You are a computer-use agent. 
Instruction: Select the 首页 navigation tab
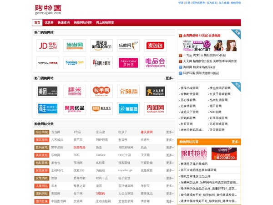click(37, 22)
